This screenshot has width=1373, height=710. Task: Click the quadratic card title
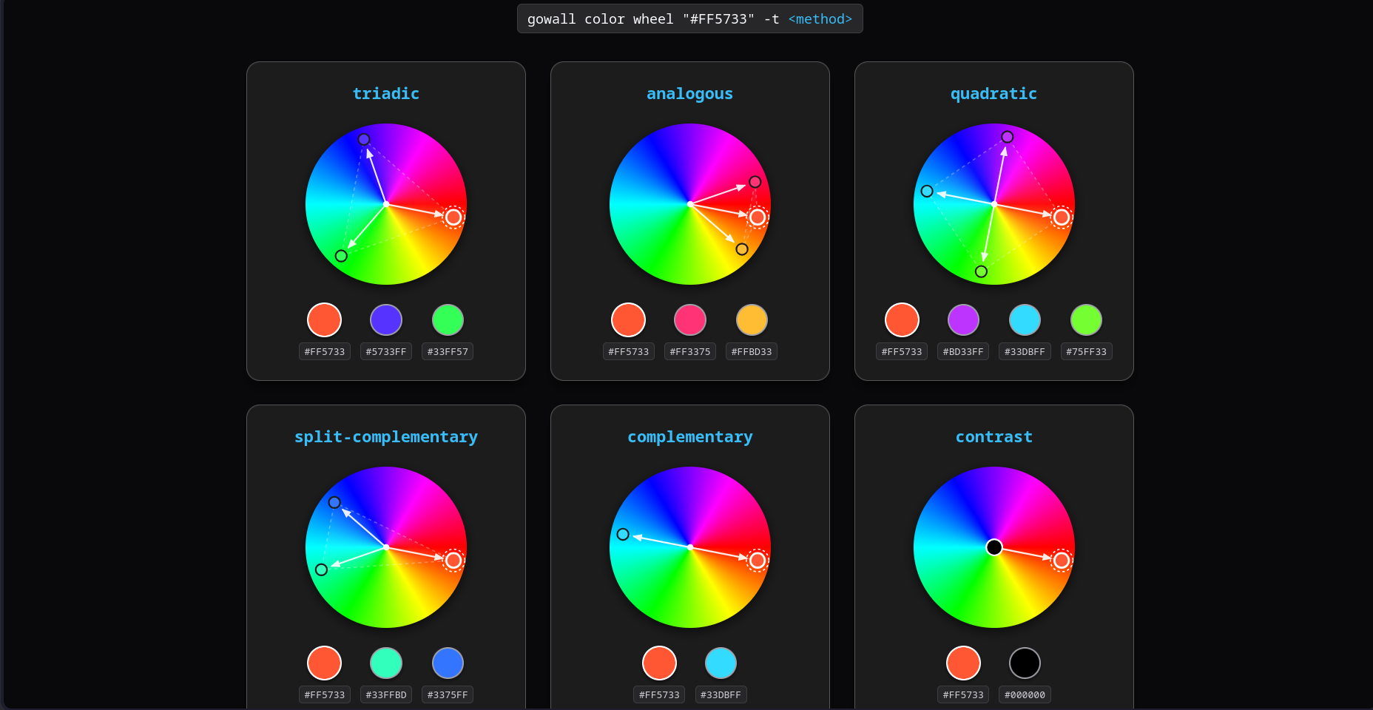click(994, 94)
